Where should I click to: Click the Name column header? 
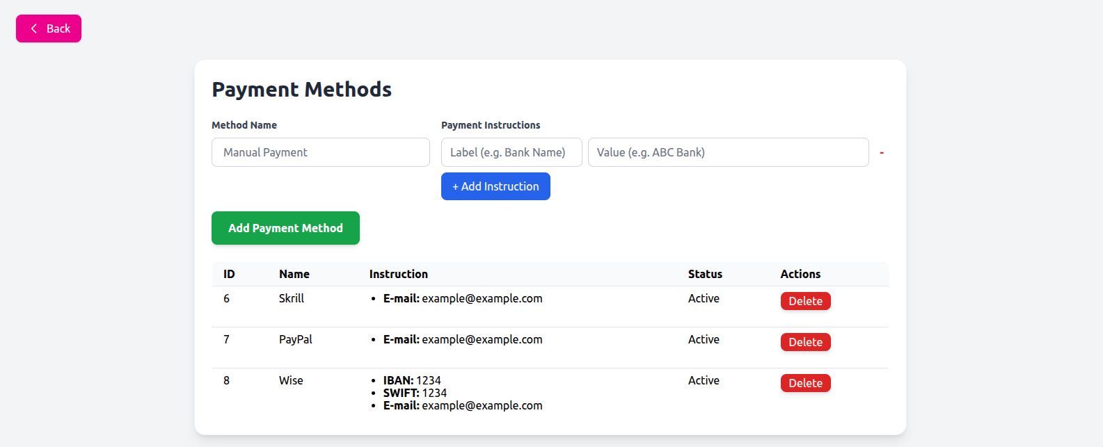pos(294,274)
